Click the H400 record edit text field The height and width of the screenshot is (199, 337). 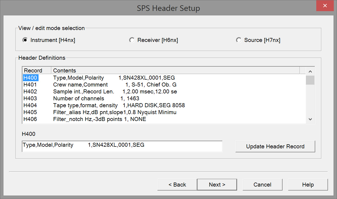pos(122,146)
